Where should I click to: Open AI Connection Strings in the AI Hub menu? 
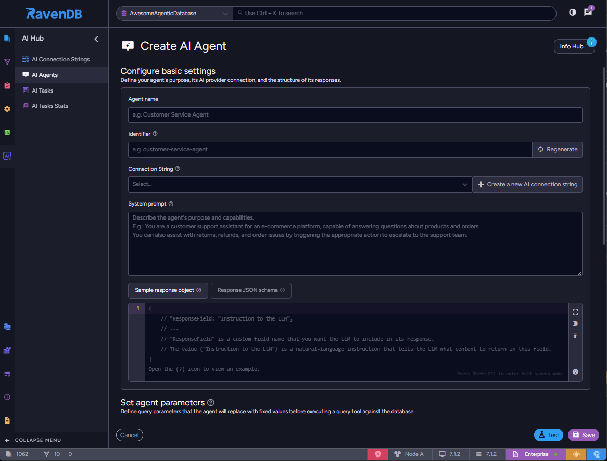(61, 59)
